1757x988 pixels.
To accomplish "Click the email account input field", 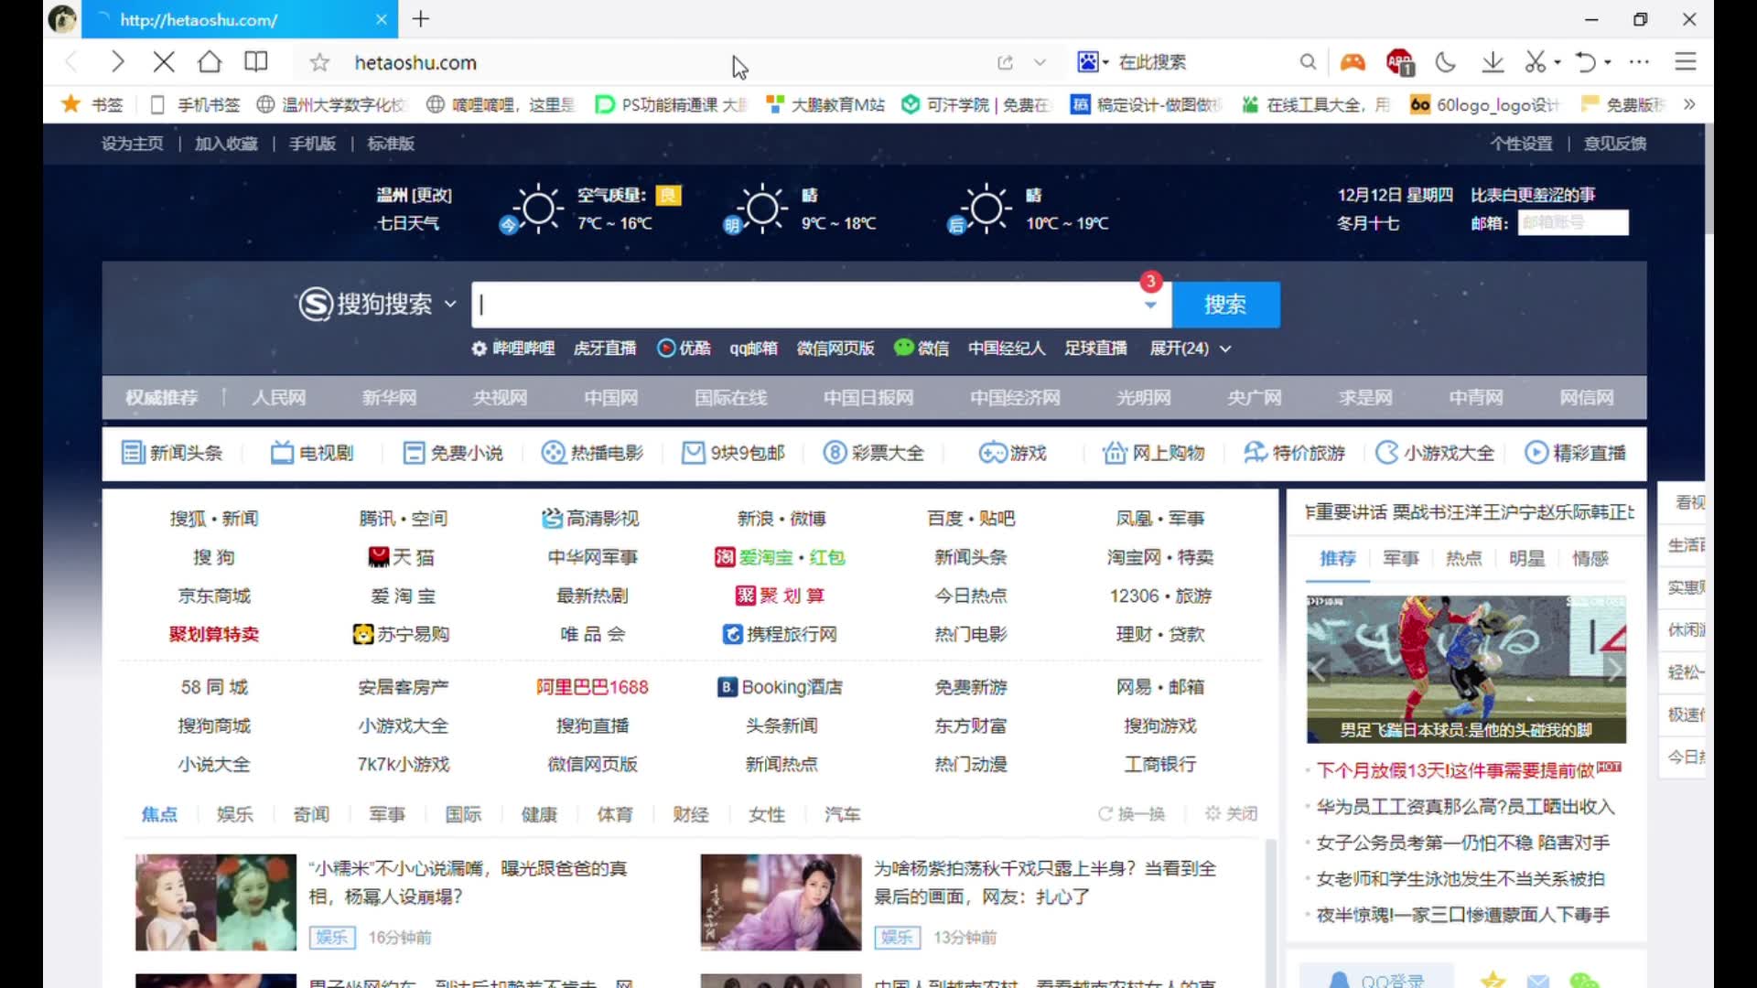I will (x=1573, y=222).
